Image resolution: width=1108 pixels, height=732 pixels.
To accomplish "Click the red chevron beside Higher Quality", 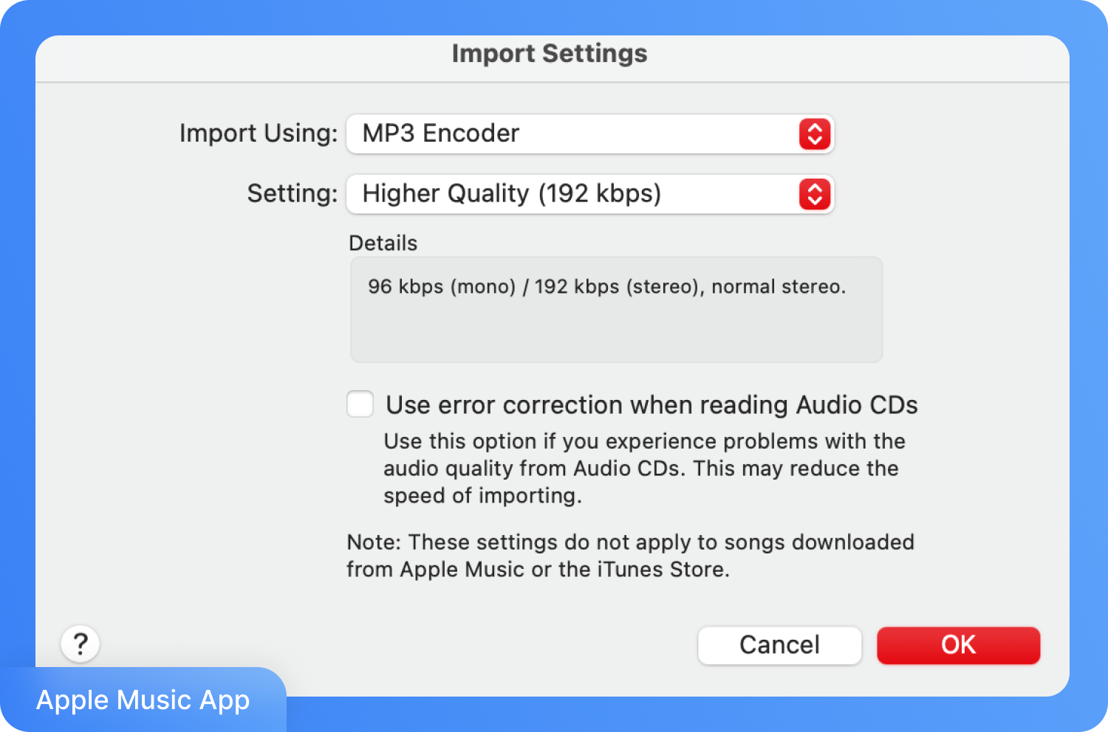I will tap(815, 194).
